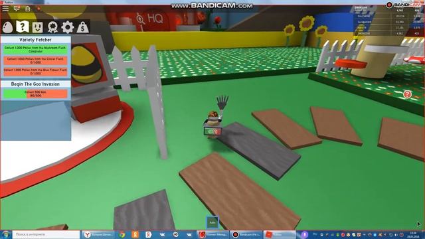Click the Bandicam record indicator

click(389, 5)
